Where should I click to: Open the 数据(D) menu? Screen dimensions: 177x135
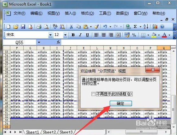coord(122,13)
